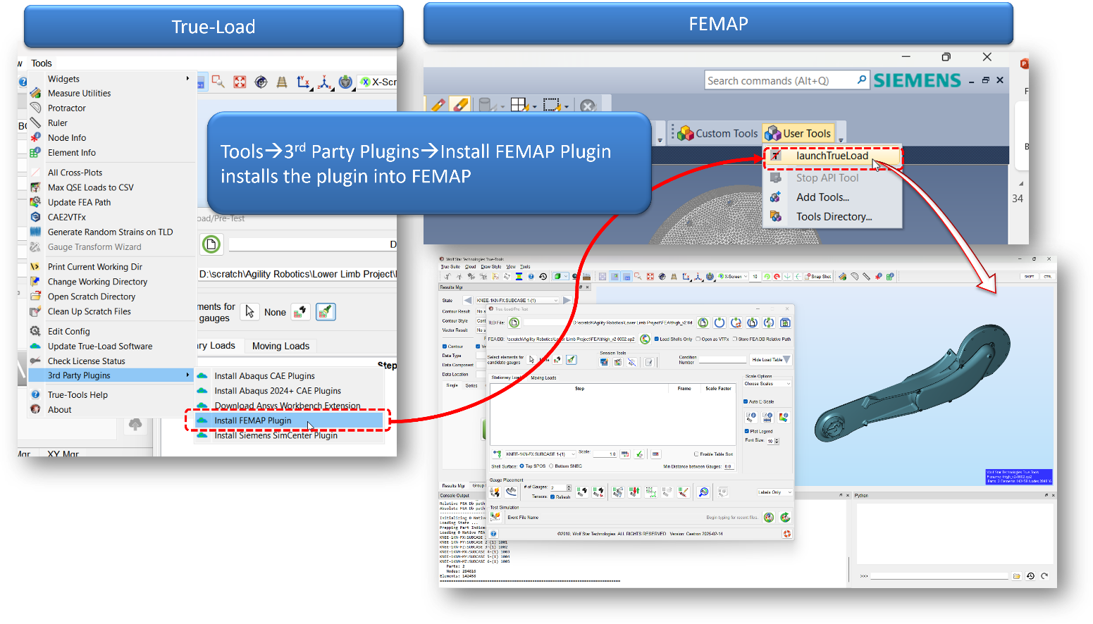Open the User Tools toolbar menu
Viewport: 1093px width, 624px height.
[799, 133]
